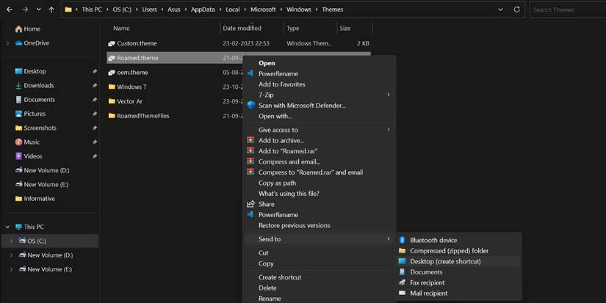Click the Name column header
Image resolution: width=606 pixels, height=303 pixels.
pyautogui.click(x=122, y=28)
